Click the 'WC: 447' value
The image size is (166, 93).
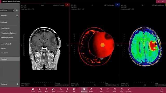[73, 5]
